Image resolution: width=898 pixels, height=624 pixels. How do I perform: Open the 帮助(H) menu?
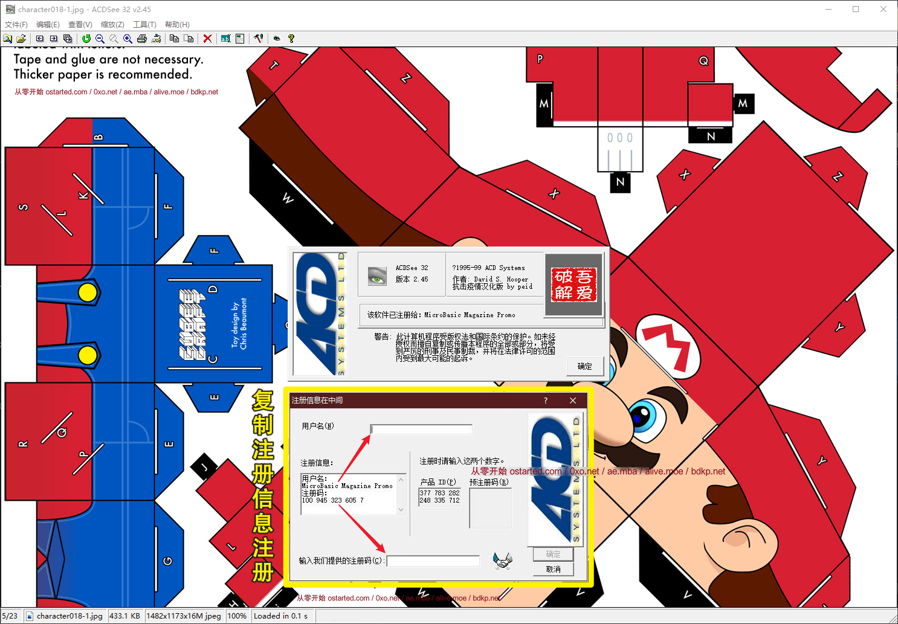point(177,25)
